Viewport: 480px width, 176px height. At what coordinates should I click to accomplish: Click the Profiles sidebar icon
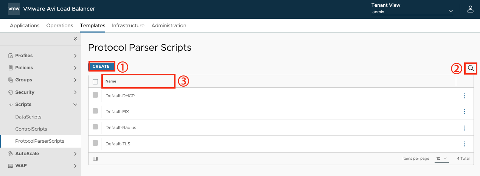11,56
